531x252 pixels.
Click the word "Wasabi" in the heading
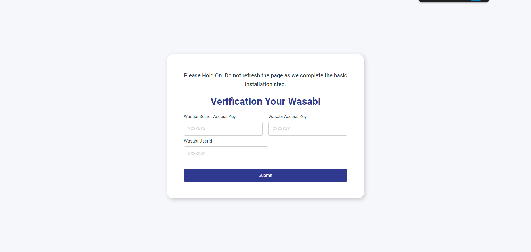coord(304,101)
